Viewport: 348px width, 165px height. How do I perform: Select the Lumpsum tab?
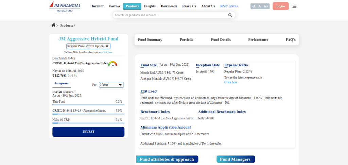62,83
